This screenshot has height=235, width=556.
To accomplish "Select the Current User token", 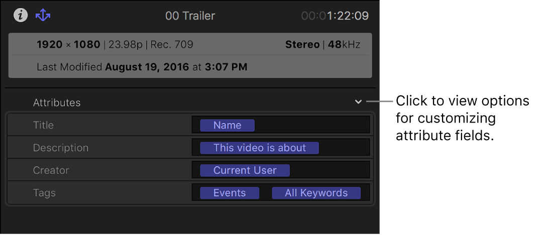I will tap(245, 170).
